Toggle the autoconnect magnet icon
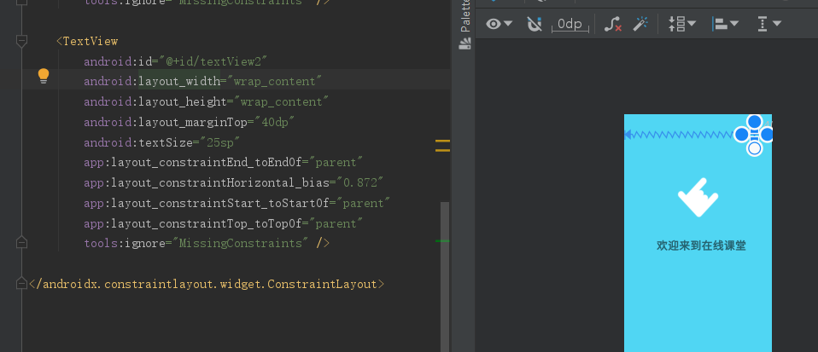Screen dimensions: 818x352 point(535,24)
